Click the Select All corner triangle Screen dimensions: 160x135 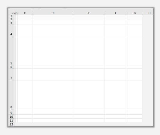(x=12, y=13)
